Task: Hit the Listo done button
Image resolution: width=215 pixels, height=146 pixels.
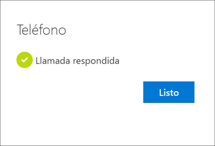Action: point(169,92)
